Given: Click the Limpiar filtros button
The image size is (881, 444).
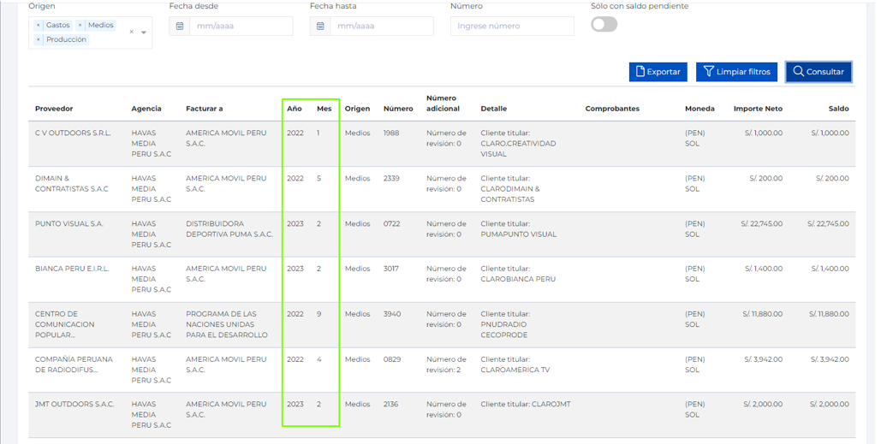Looking at the screenshot, I should [x=736, y=72].
